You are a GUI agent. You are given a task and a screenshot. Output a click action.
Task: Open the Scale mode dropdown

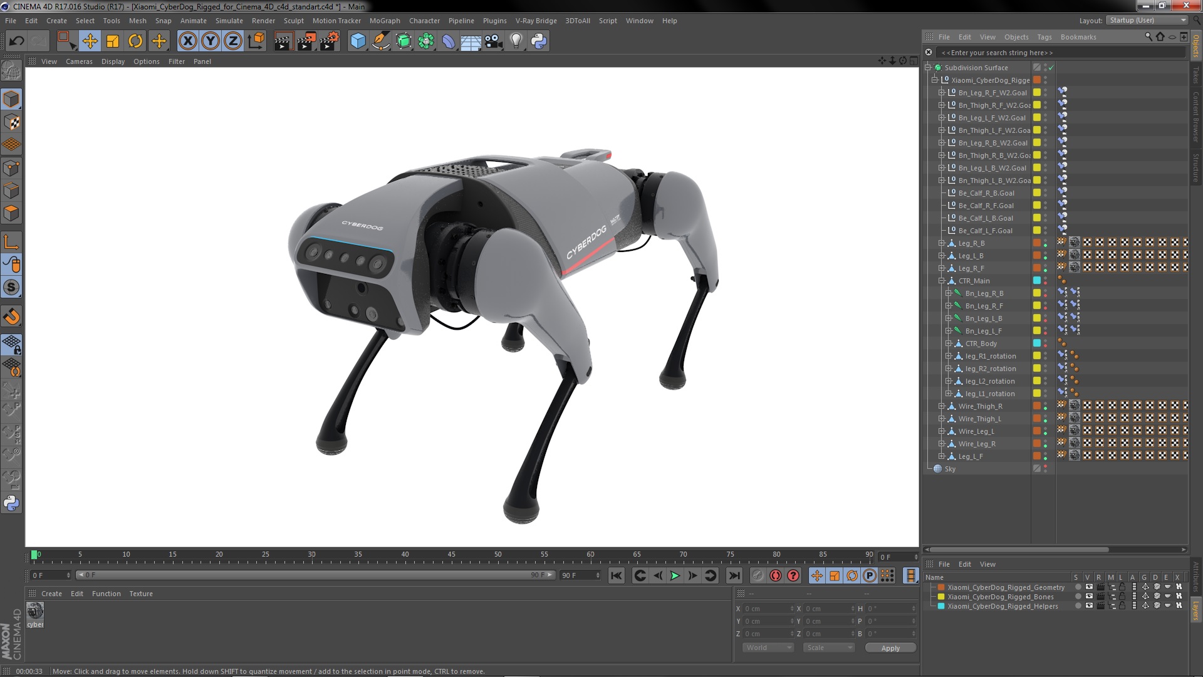pyautogui.click(x=829, y=648)
